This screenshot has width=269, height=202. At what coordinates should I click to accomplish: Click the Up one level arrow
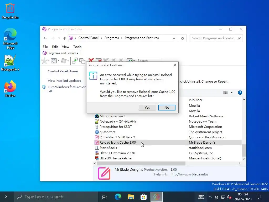point(65,38)
